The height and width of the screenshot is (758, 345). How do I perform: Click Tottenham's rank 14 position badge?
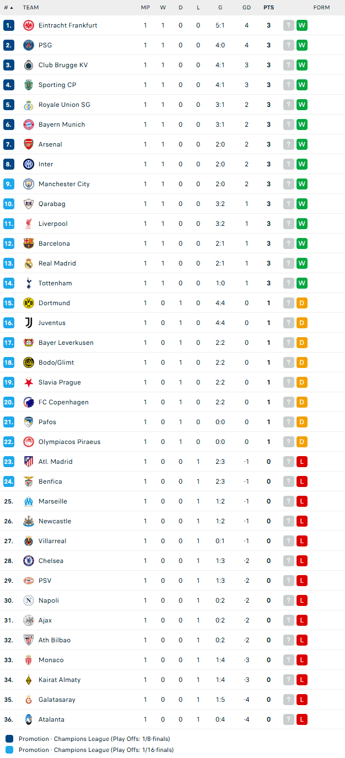[9, 283]
